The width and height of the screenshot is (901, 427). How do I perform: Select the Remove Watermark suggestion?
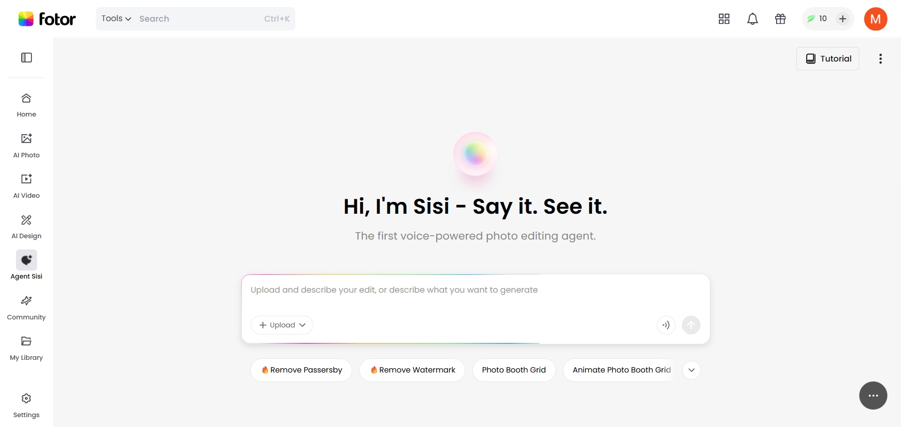(412, 370)
